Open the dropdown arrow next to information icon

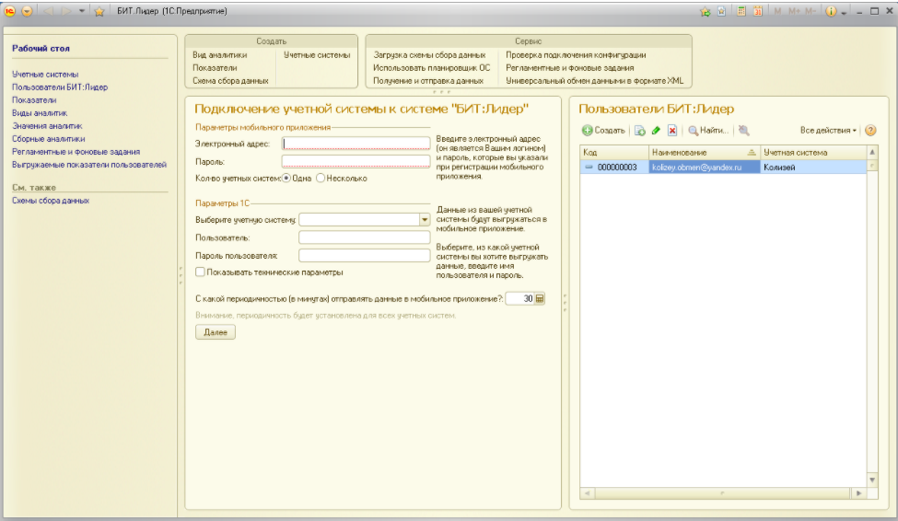coord(844,12)
